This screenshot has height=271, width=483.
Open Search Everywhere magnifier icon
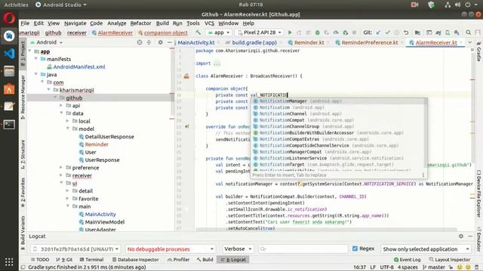pos(468,32)
